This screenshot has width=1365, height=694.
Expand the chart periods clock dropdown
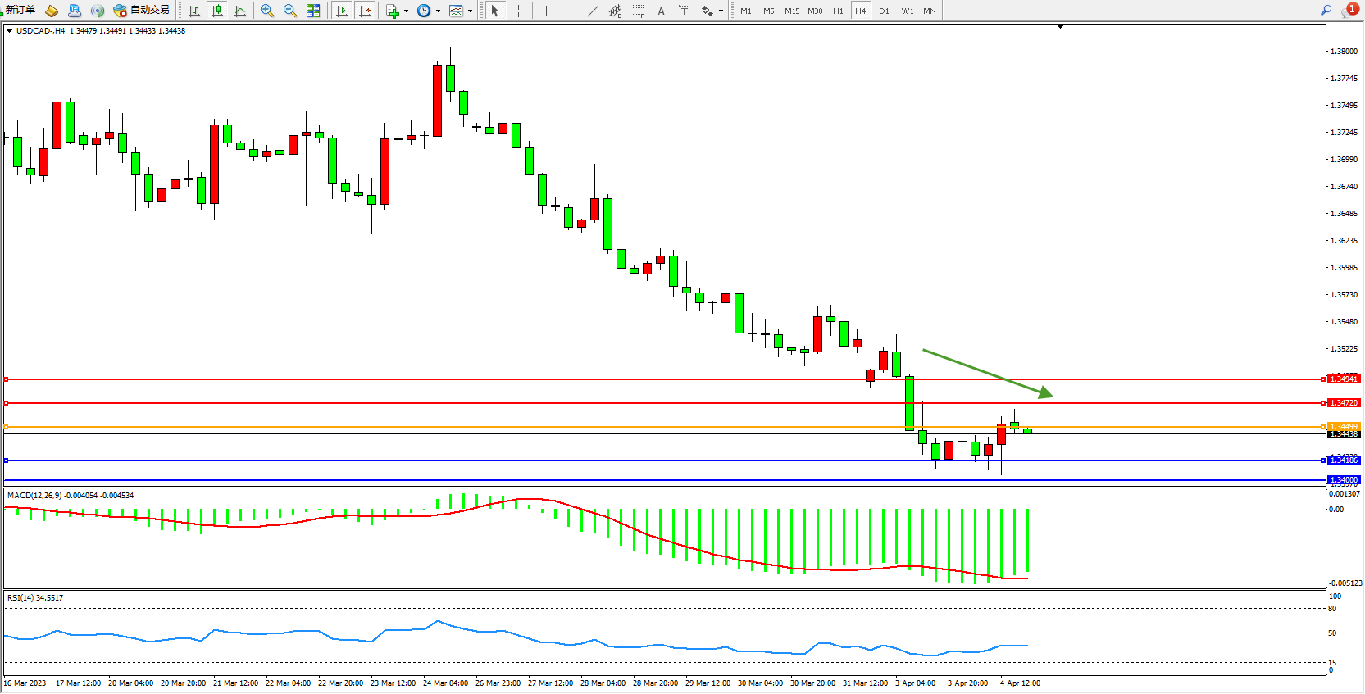tap(438, 11)
